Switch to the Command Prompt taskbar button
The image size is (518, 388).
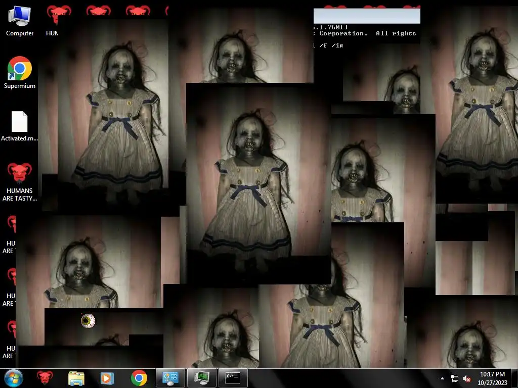233,378
